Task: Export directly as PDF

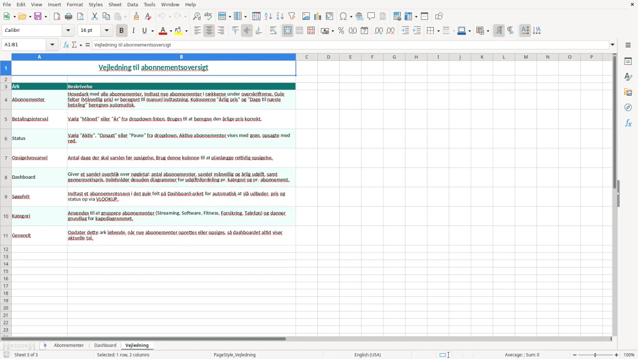Action: tap(57, 16)
